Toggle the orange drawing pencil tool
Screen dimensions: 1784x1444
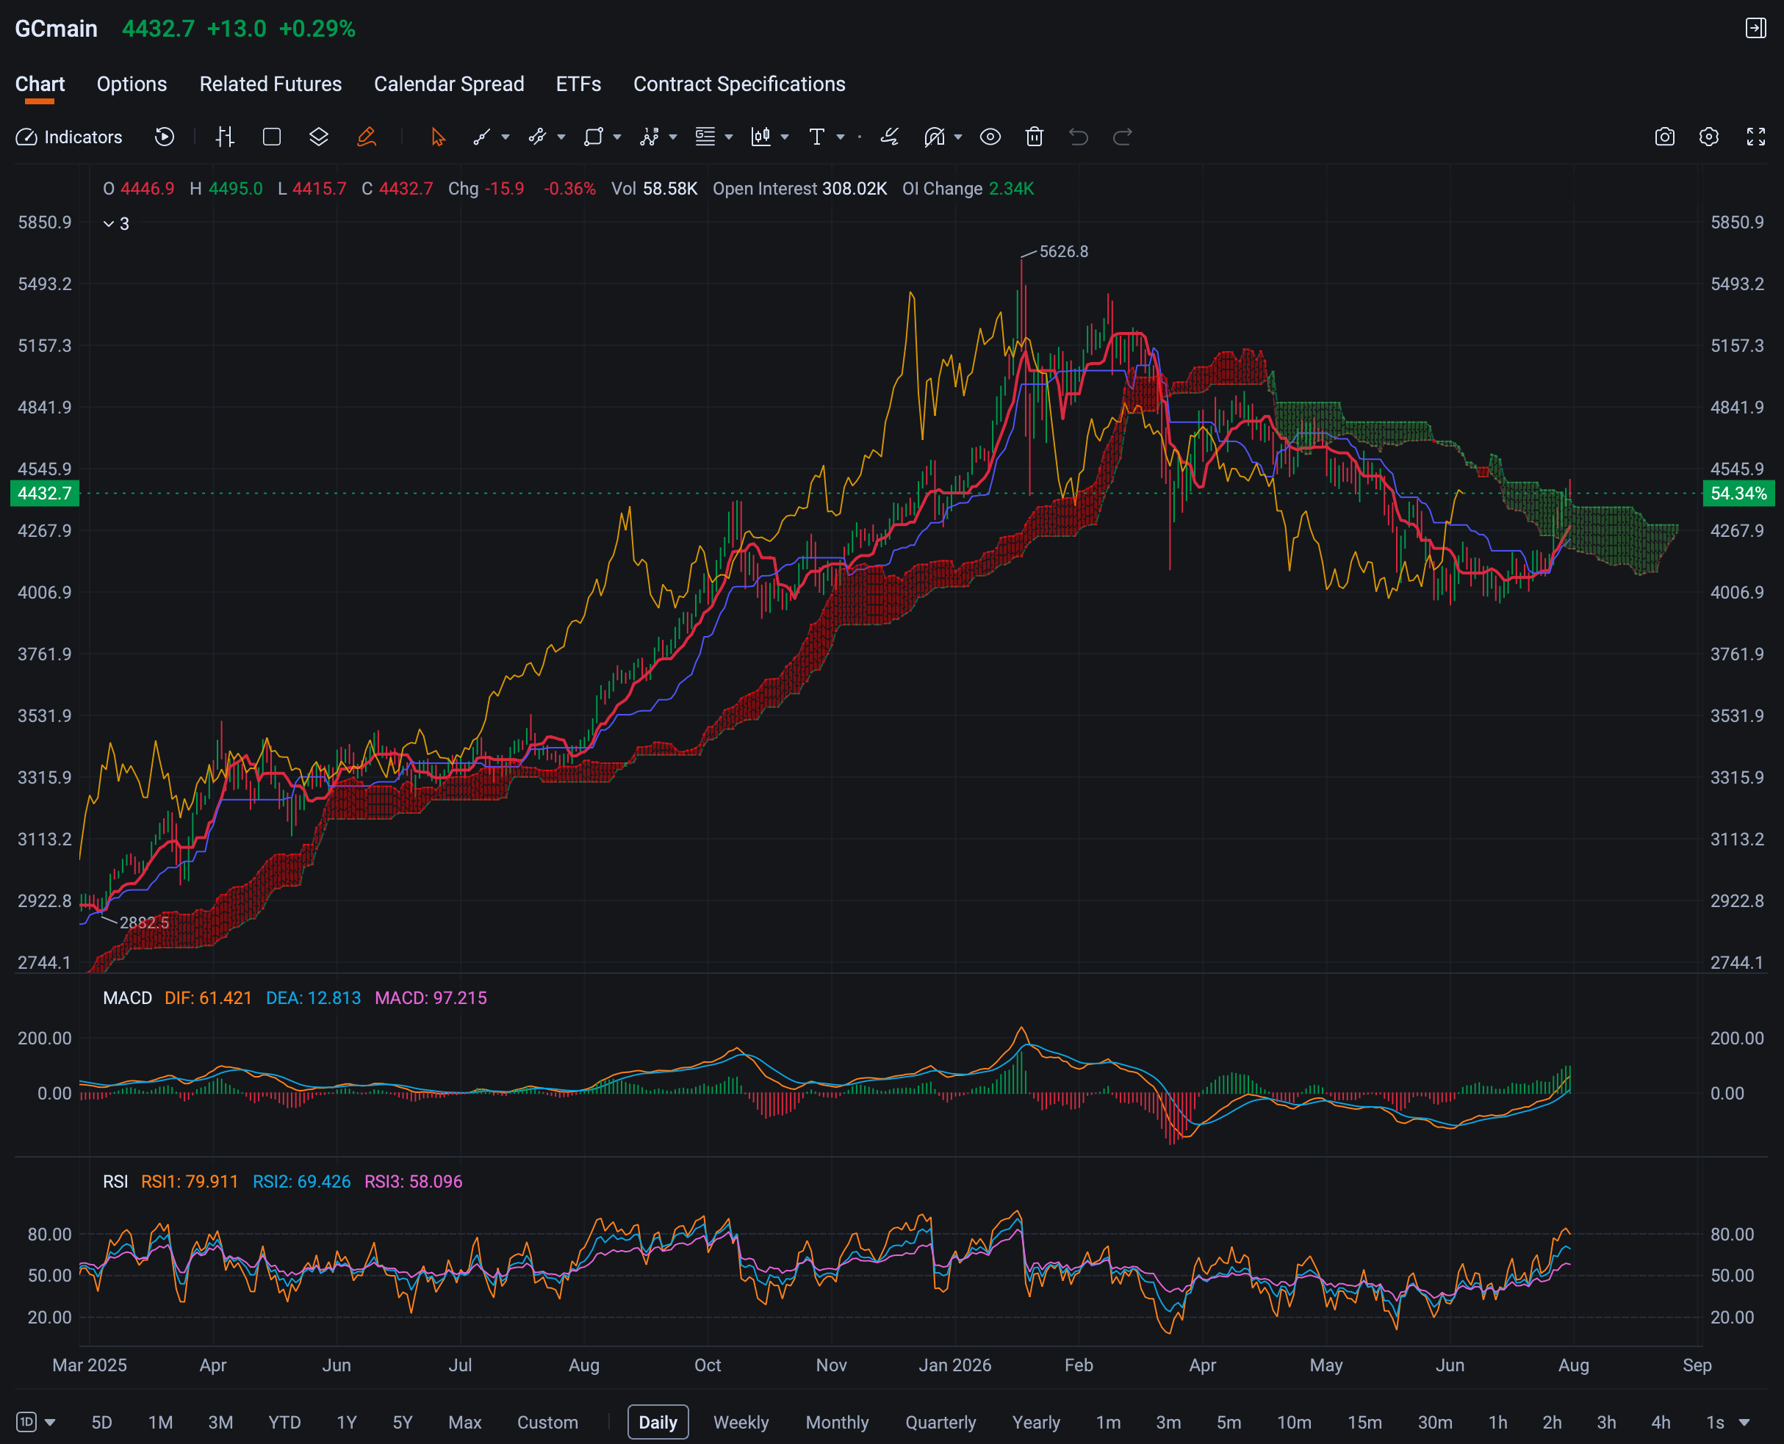pyautogui.click(x=366, y=137)
